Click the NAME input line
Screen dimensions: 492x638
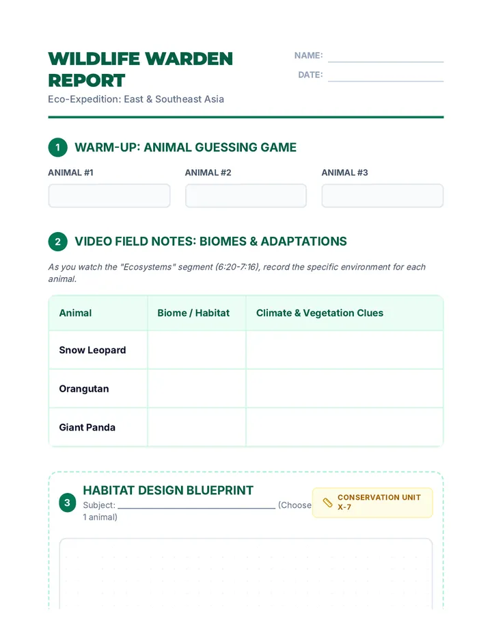click(385, 57)
